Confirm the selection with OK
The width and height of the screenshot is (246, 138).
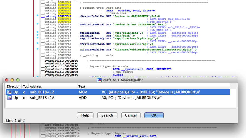[x=154, y=115]
